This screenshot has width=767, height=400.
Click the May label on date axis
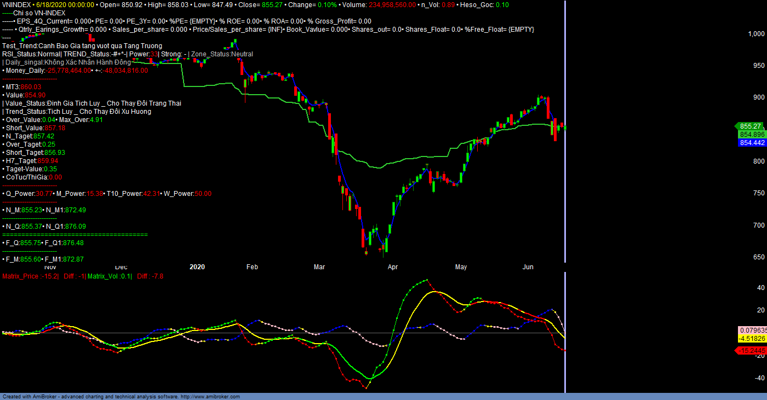[461, 267]
